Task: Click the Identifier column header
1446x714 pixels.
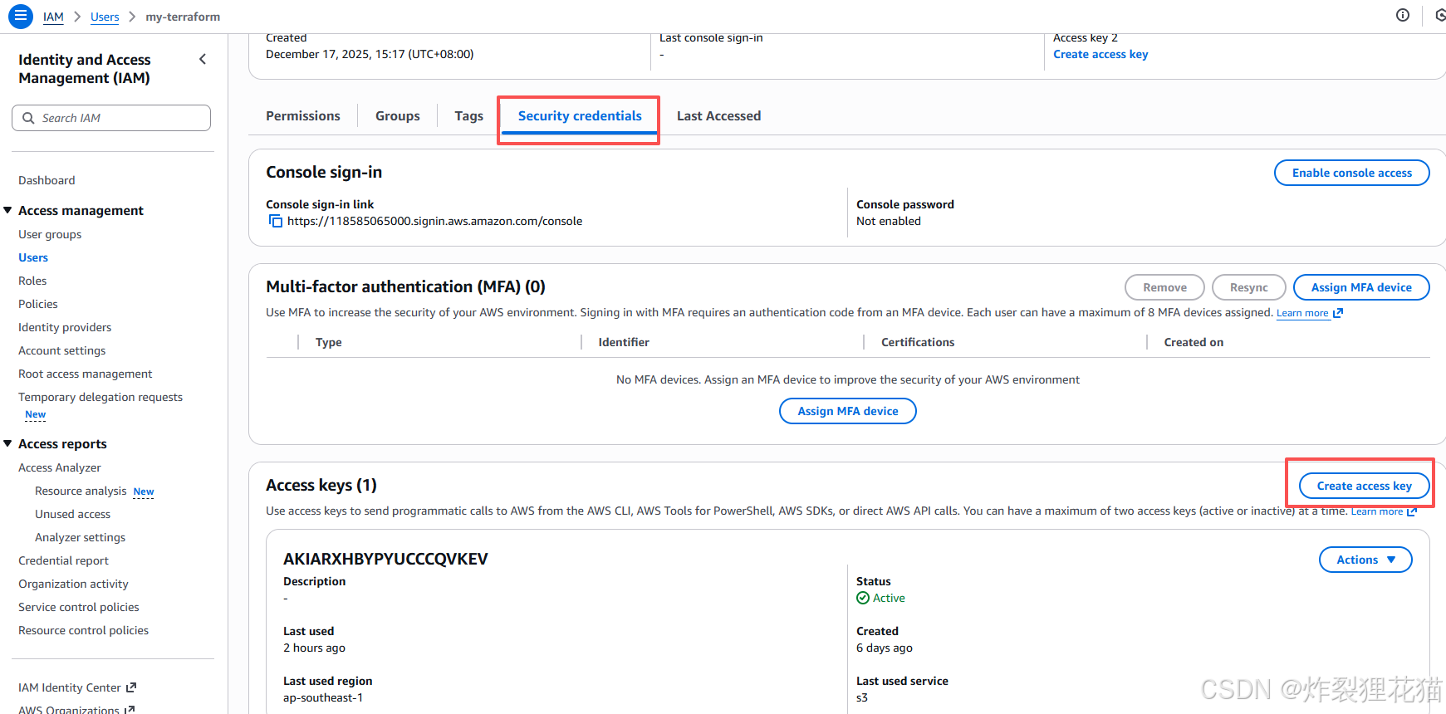Action: coord(624,342)
